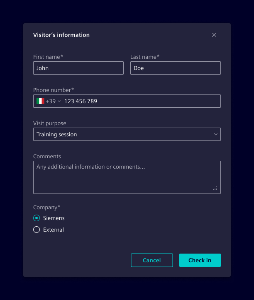The image size is (254, 300).
Task: Click the Visitor's information dialog title
Action: pyautogui.click(x=61, y=35)
